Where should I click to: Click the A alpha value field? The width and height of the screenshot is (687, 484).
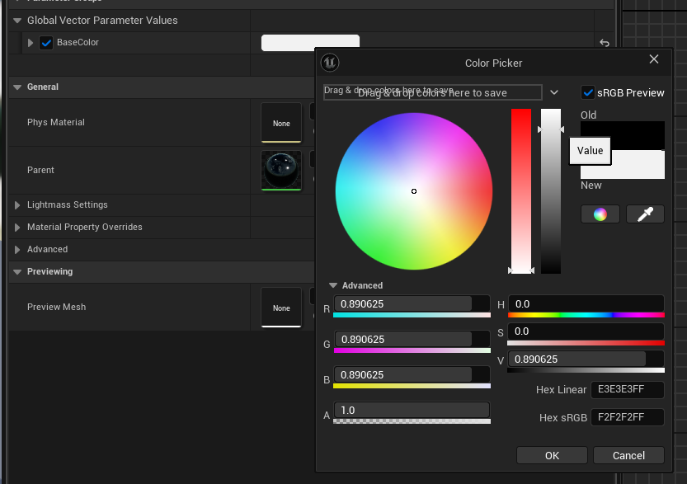[412, 411]
